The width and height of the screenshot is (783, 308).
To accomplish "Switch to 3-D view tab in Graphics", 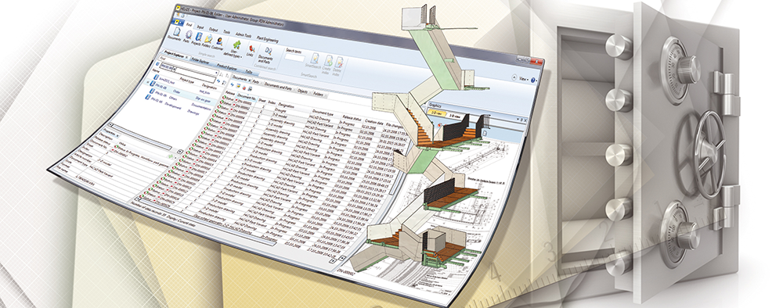I will (454, 116).
